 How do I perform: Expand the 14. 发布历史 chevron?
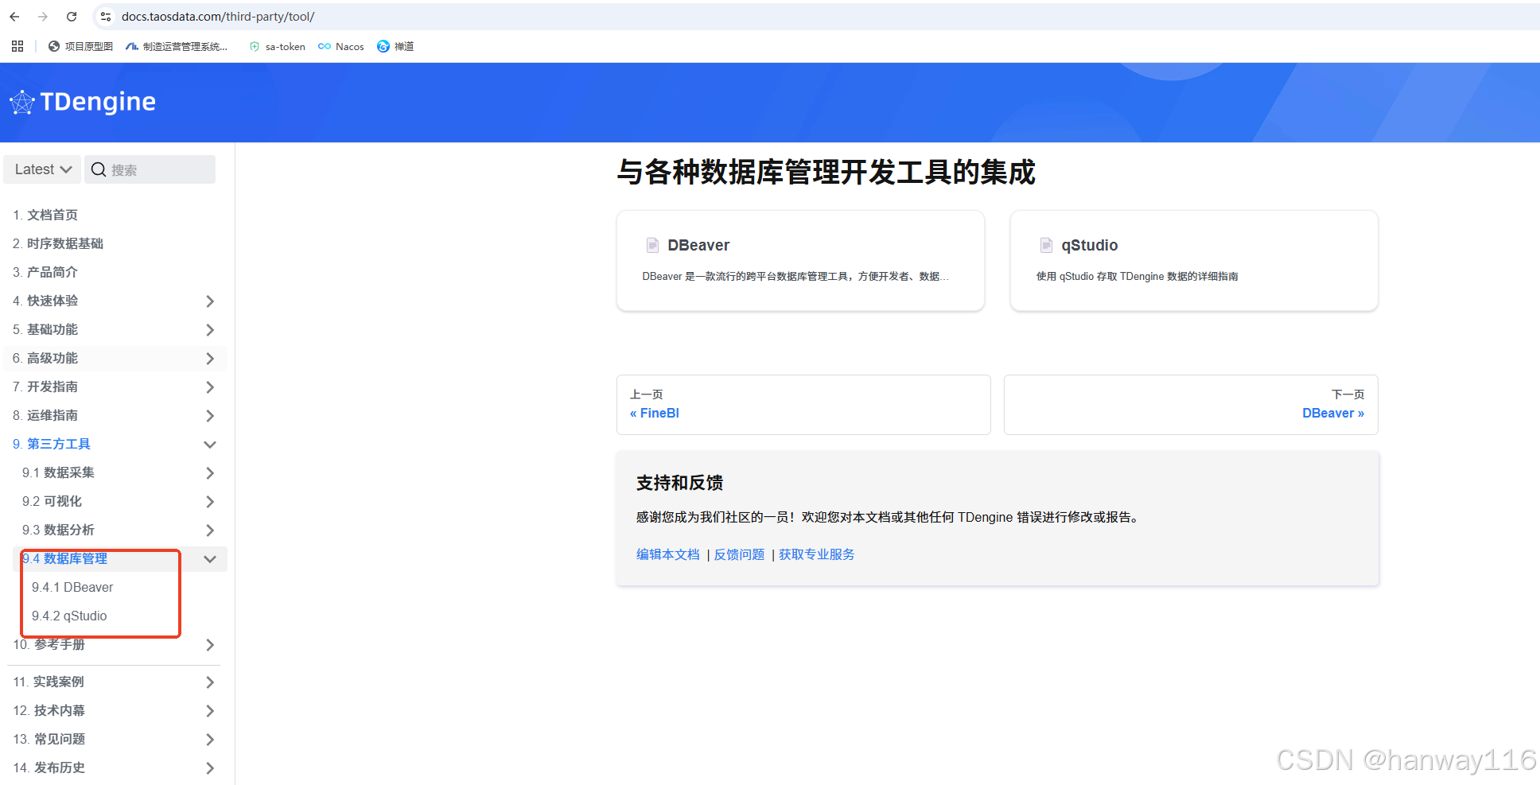[210, 768]
